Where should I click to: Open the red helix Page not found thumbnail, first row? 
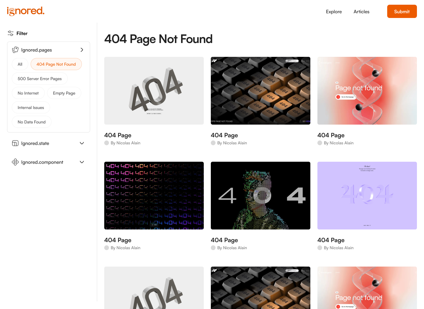click(367, 91)
